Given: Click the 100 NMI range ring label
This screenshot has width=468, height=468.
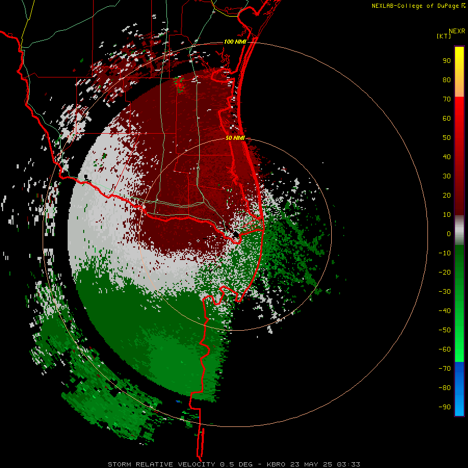Looking at the screenshot, I should click(235, 42).
